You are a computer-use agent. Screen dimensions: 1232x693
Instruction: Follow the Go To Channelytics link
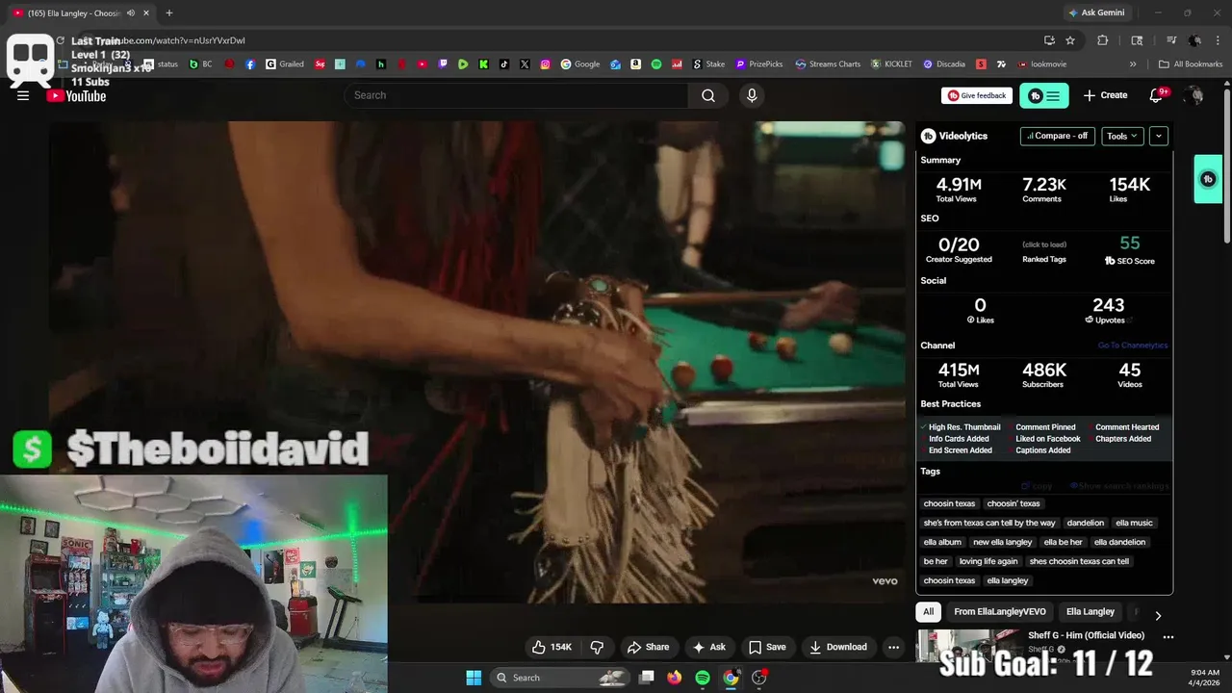coord(1133,346)
